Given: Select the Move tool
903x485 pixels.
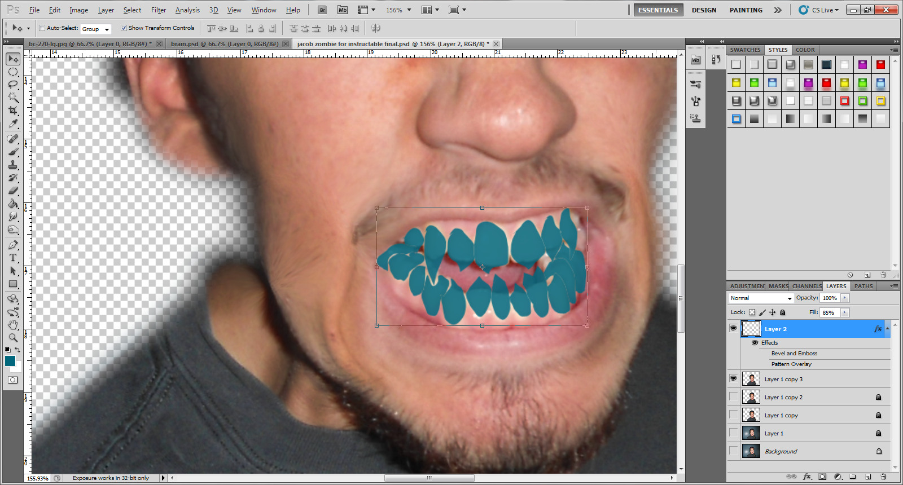Looking at the screenshot, I should pyautogui.click(x=13, y=59).
